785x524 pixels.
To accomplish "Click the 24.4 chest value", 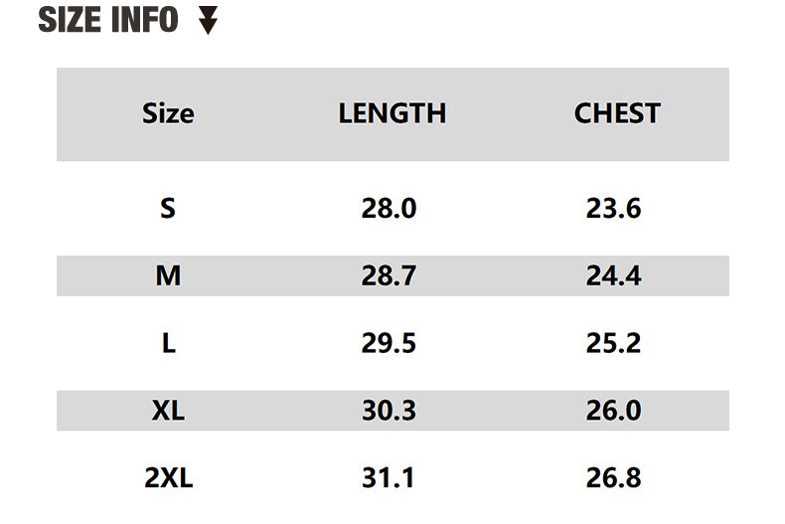I will (613, 276).
